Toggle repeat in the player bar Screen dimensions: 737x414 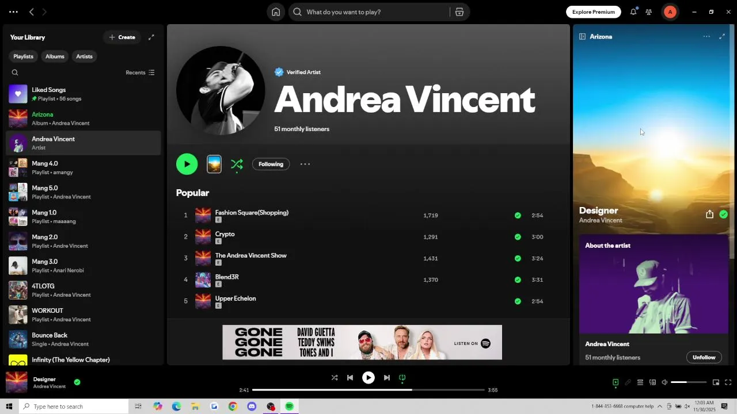tap(402, 378)
